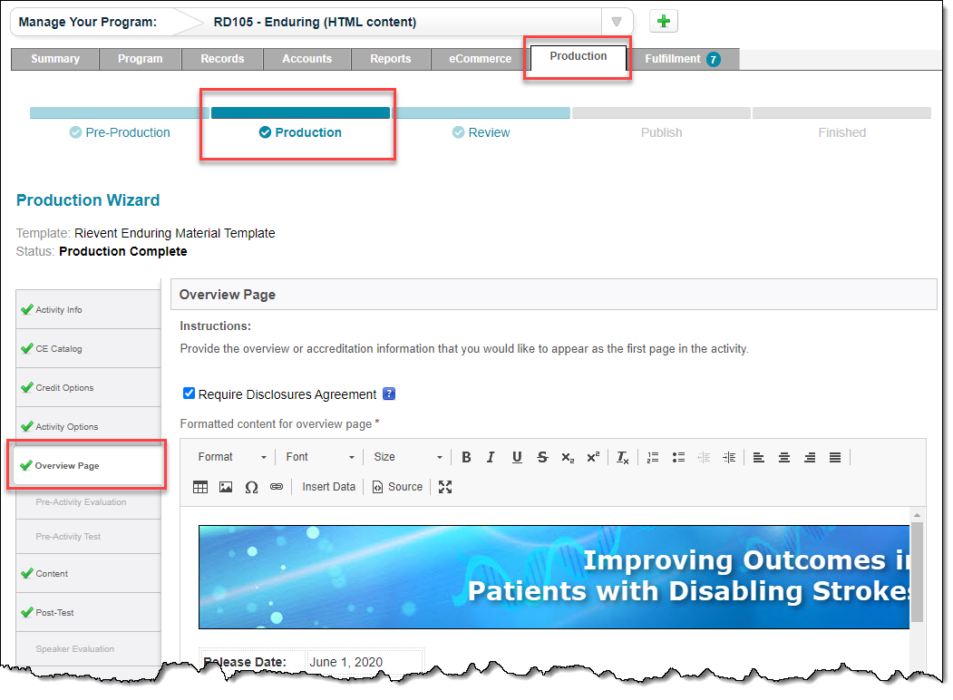
Task: Open Post-Test in the sidebar
Action: click(x=88, y=613)
